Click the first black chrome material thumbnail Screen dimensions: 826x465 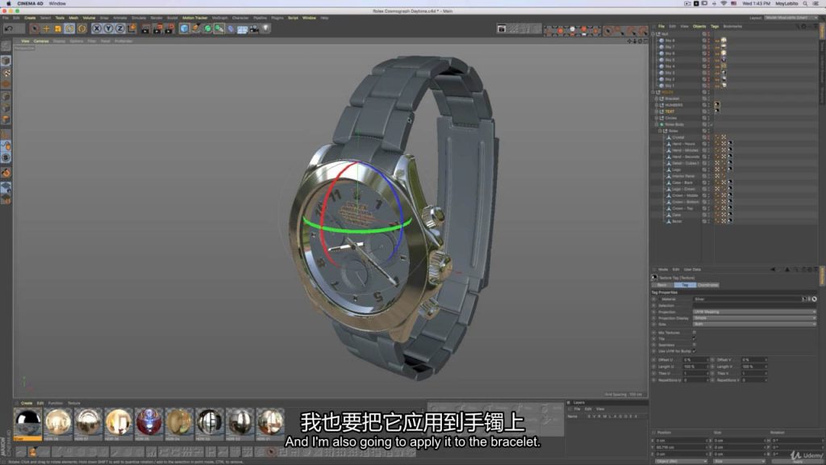pos(27,423)
